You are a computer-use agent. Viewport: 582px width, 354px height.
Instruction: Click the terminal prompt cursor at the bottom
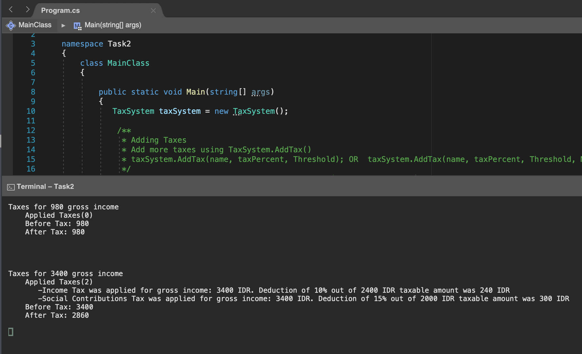click(x=11, y=332)
